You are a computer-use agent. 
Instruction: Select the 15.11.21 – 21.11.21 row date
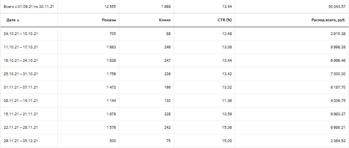pyautogui.click(x=21, y=114)
